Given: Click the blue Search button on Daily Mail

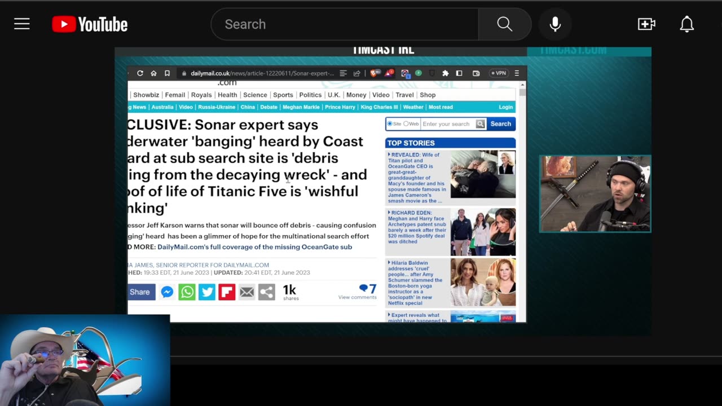Looking at the screenshot, I should (500, 124).
